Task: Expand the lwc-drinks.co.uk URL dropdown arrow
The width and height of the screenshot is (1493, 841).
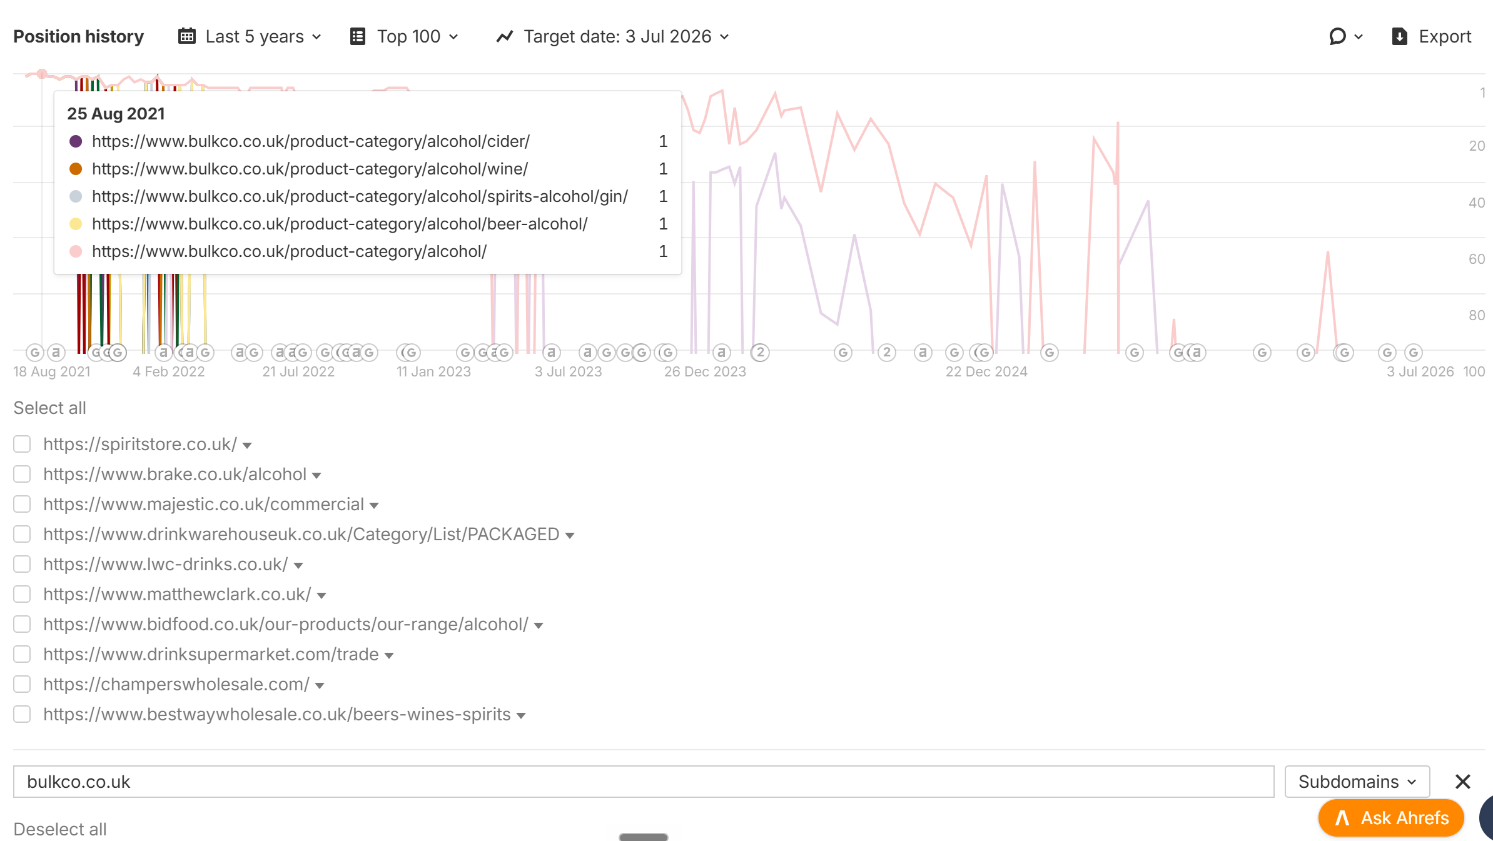Action: coord(298,566)
